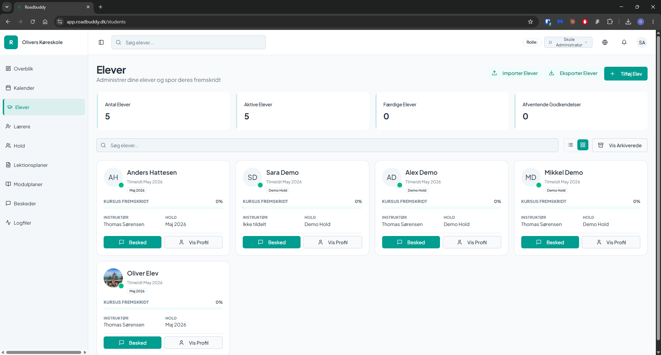661x355 pixels.
Task: View Mikkel Demo's profile
Action: (x=611, y=242)
